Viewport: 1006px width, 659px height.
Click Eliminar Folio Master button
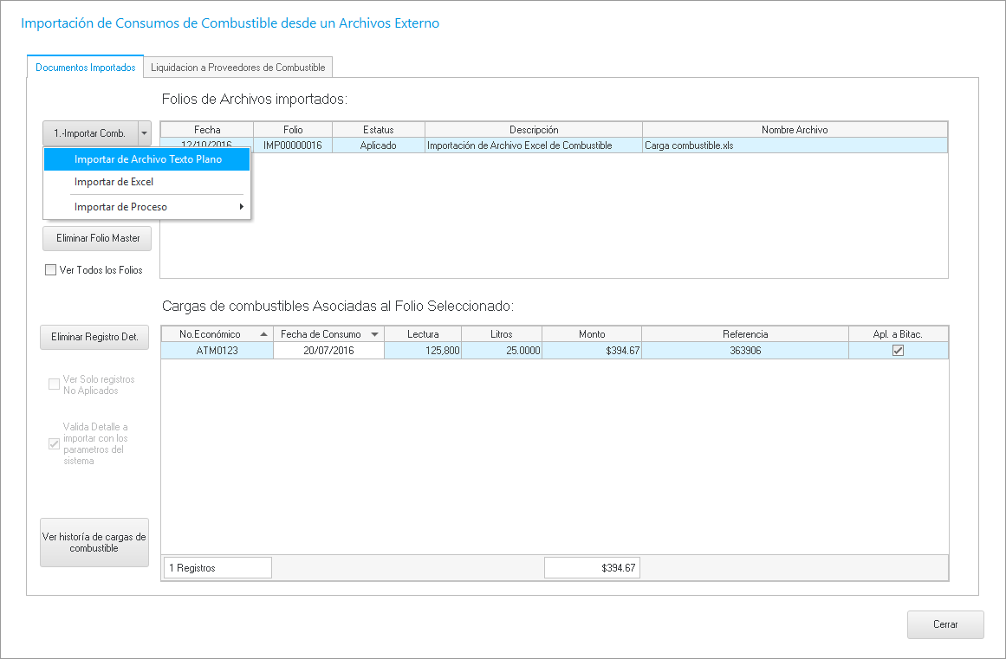pos(97,238)
